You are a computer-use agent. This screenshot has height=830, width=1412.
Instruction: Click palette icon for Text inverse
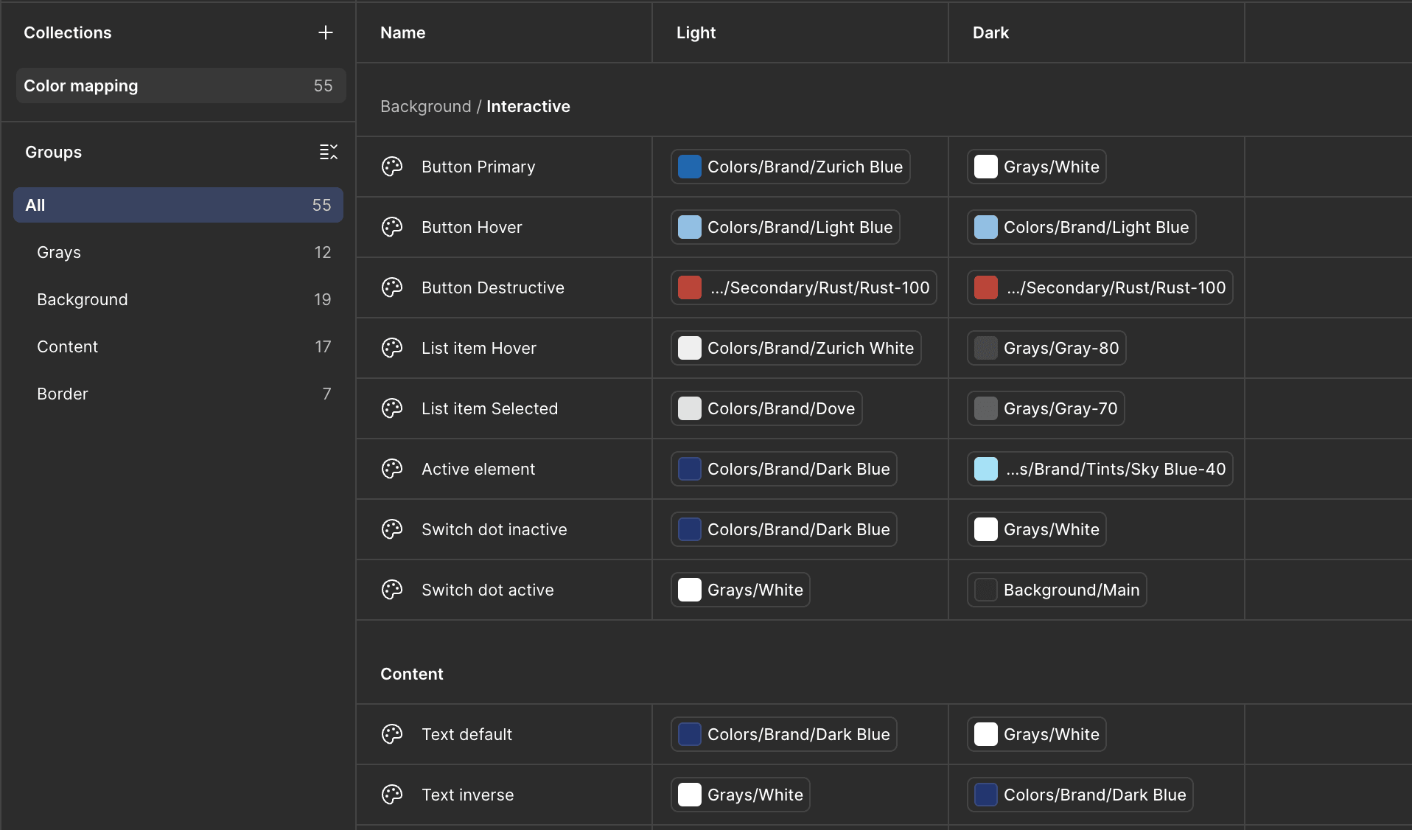point(392,795)
